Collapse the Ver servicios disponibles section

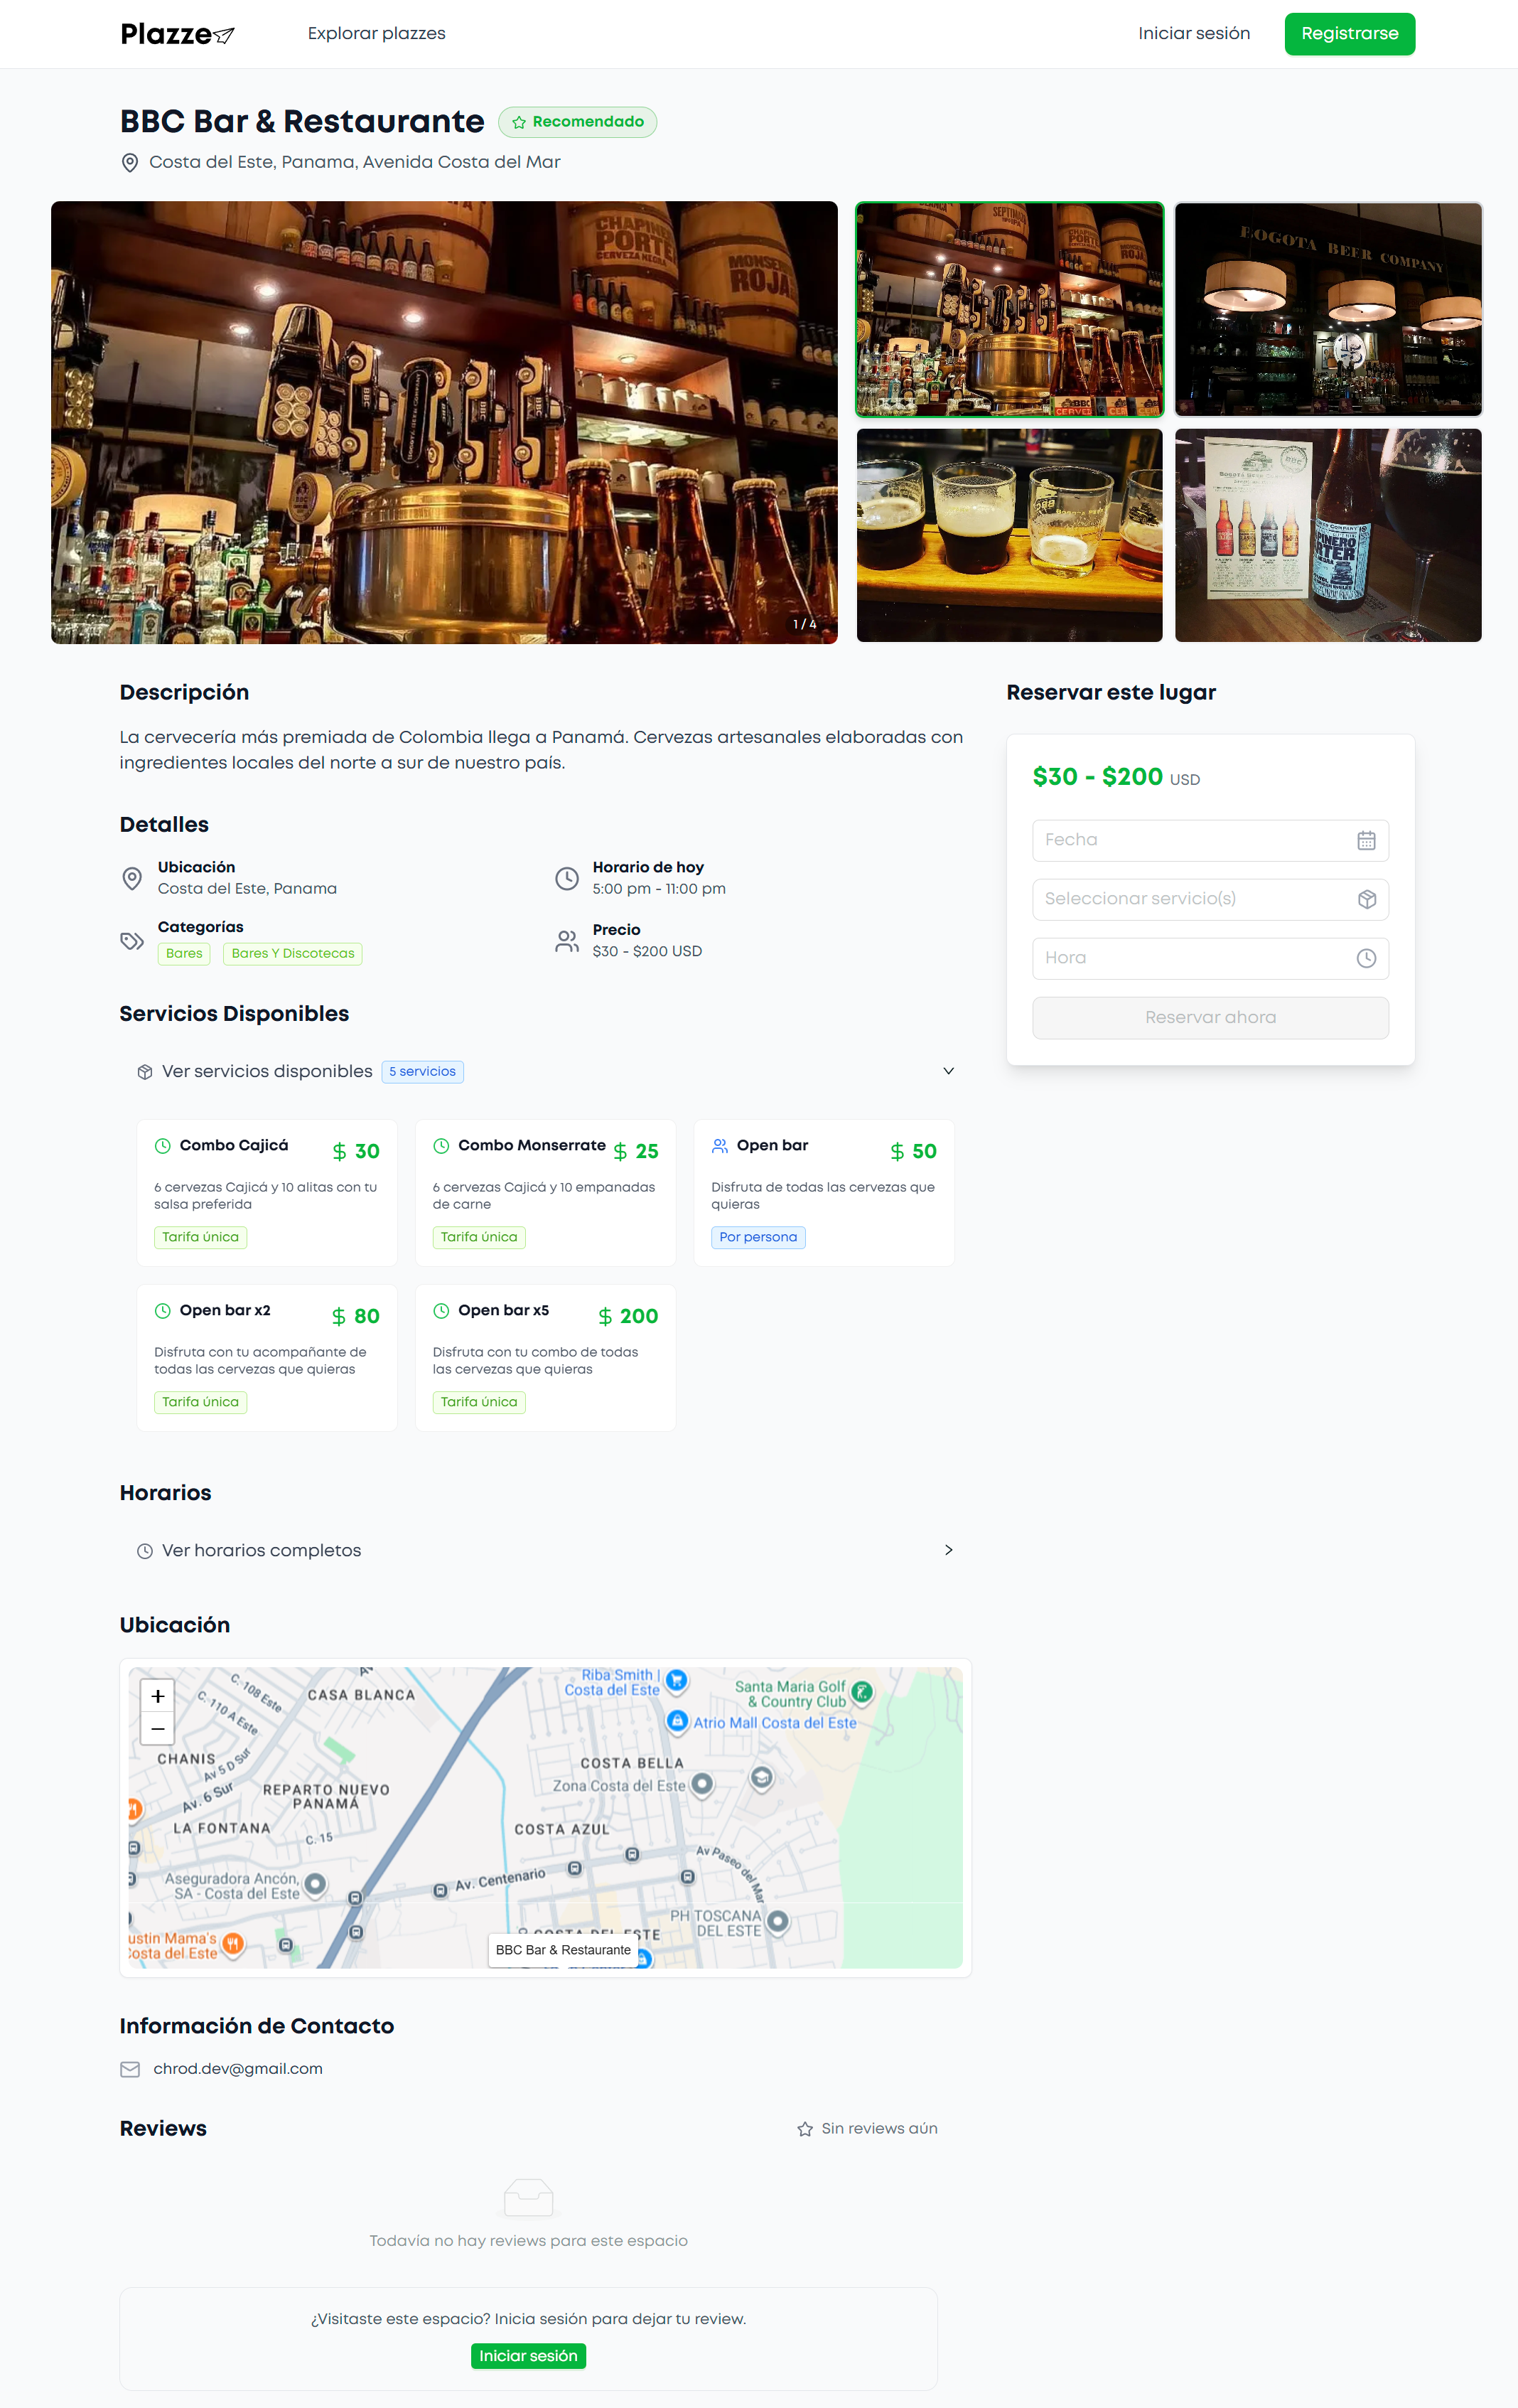pos(544,1072)
